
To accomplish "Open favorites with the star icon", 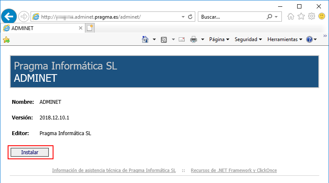I will 301,17.
